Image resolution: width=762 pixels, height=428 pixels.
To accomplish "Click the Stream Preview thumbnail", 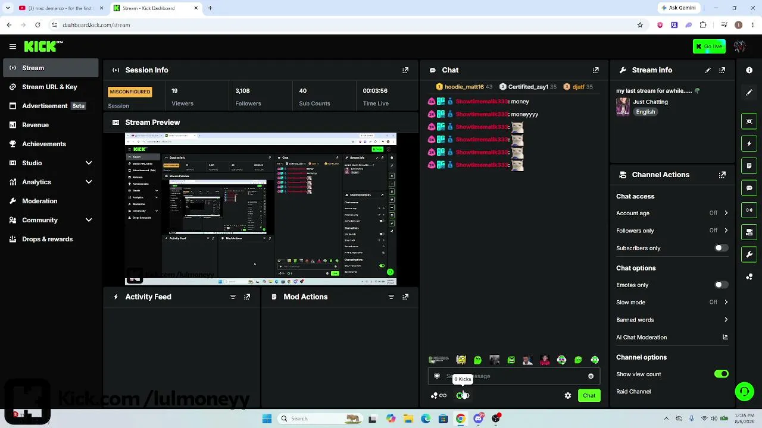I will click(261, 209).
